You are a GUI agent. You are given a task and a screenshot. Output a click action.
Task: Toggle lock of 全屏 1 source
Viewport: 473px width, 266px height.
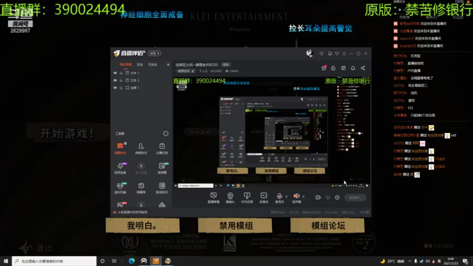[x=121, y=87]
